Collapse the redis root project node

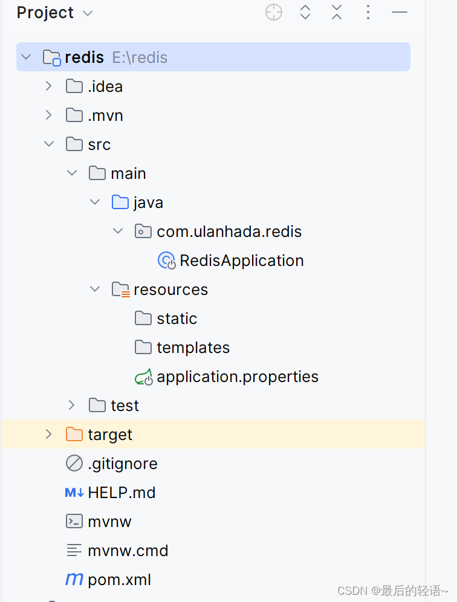click(x=25, y=57)
